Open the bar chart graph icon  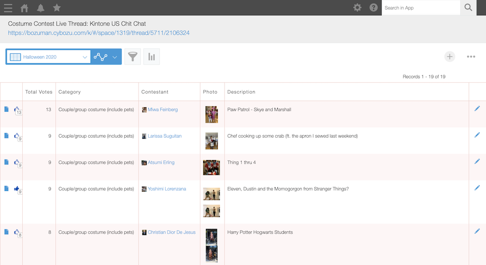point(151,57)
